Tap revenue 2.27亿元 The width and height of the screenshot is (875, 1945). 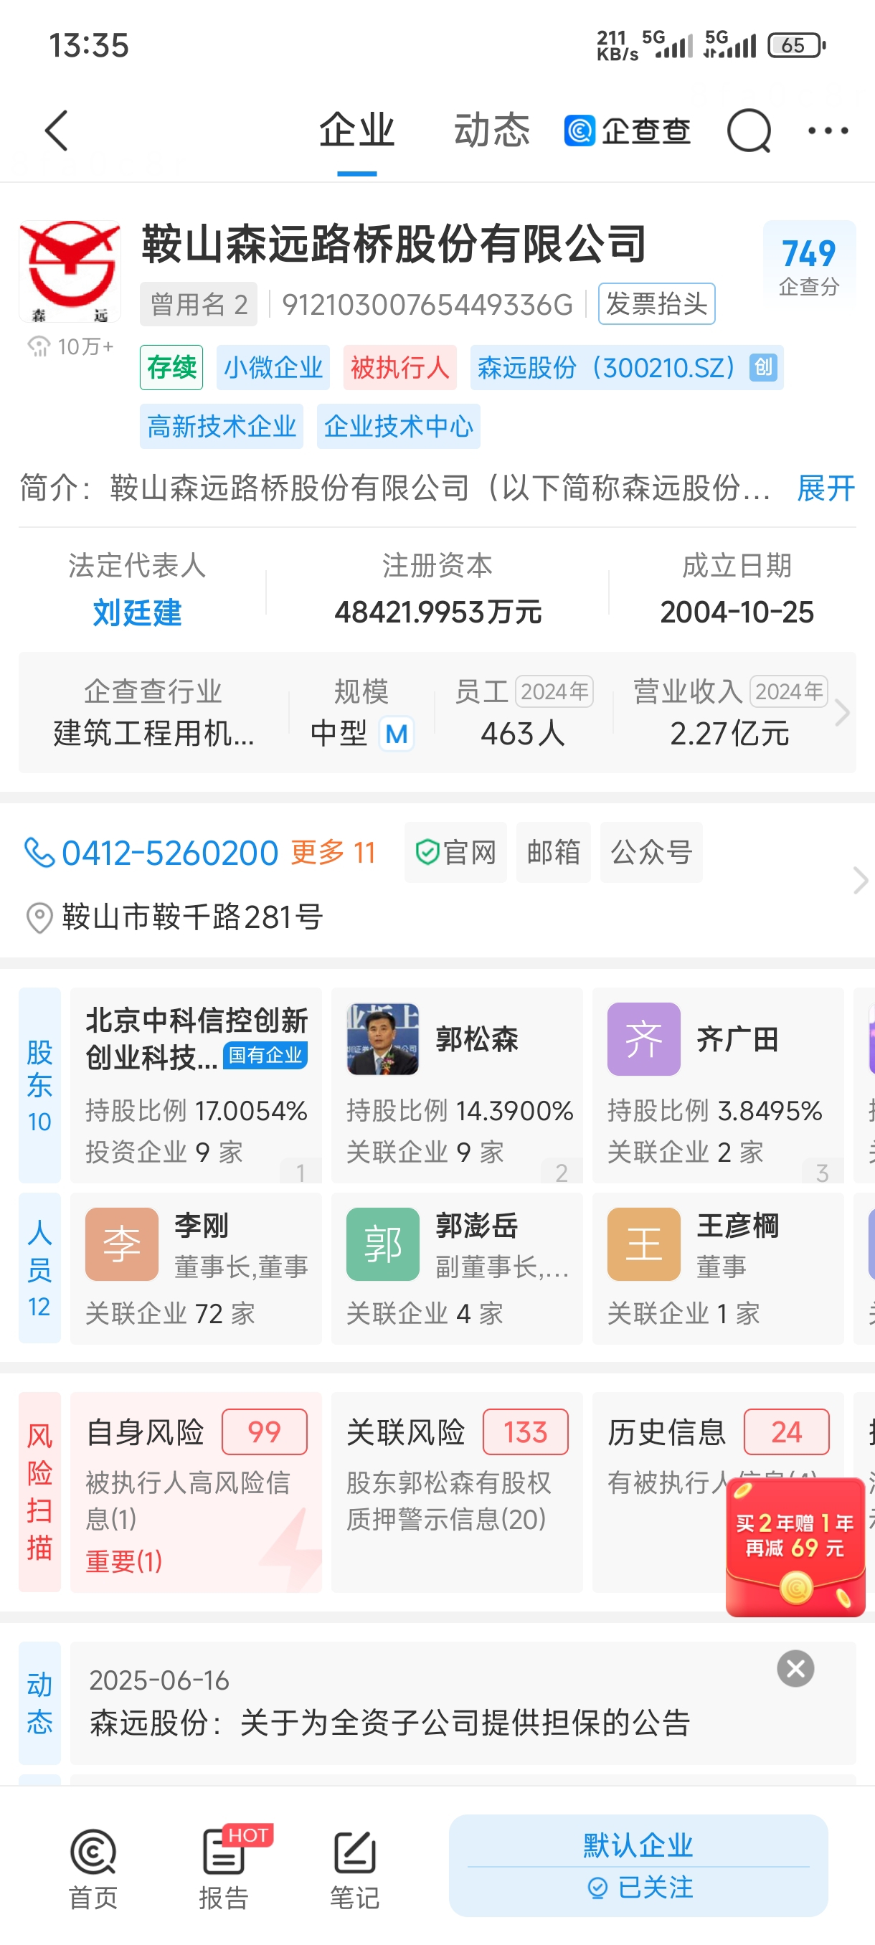click(729, 733)
